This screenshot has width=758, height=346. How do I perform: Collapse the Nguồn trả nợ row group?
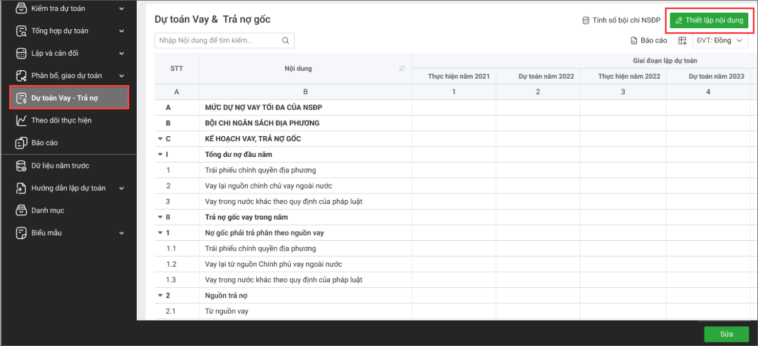[159, 295]
